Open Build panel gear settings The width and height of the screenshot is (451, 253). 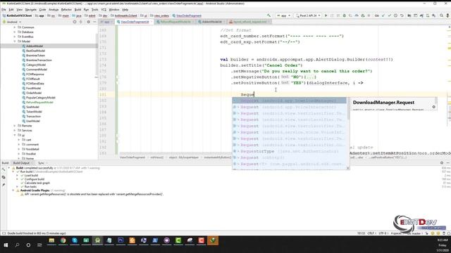[442, 163]
